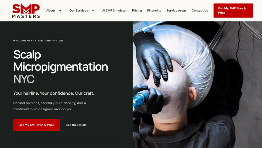Click the 'Natural hairlines, carefully built density' paragraph
The image size is (262, 148).
(x=50, y=106)
